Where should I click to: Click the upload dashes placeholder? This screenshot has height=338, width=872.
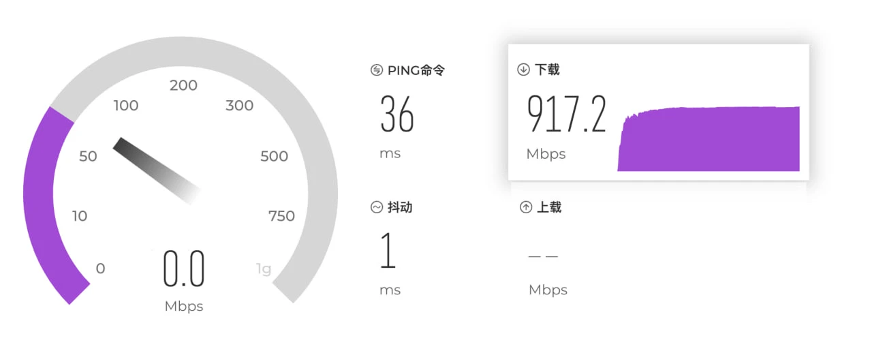coord(543,257)
